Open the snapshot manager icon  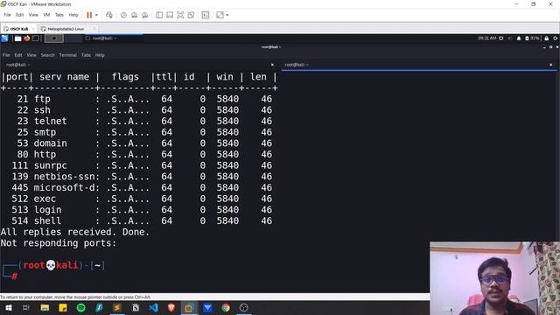tap(145, 15)
